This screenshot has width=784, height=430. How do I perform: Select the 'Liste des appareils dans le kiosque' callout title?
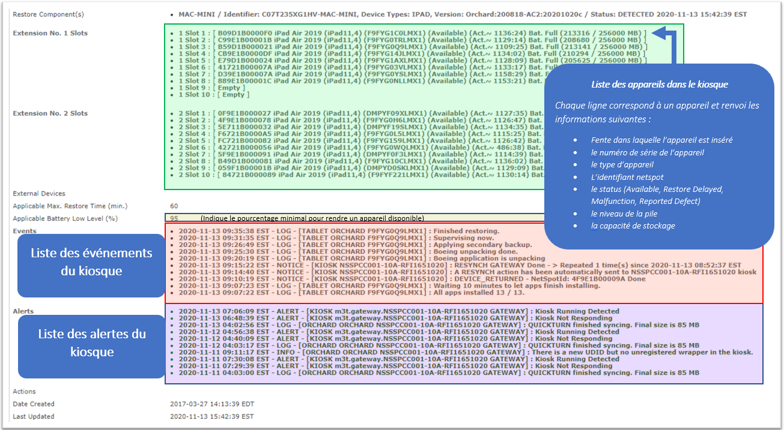(659, 85)
